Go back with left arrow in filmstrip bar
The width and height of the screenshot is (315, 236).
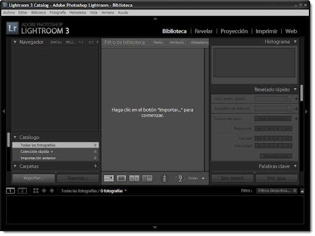click(x=44, y=191)
